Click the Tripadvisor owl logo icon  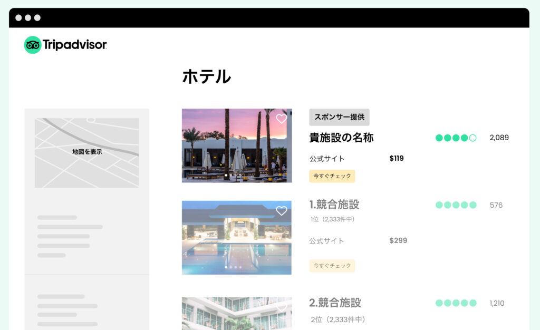pos(33,45)
